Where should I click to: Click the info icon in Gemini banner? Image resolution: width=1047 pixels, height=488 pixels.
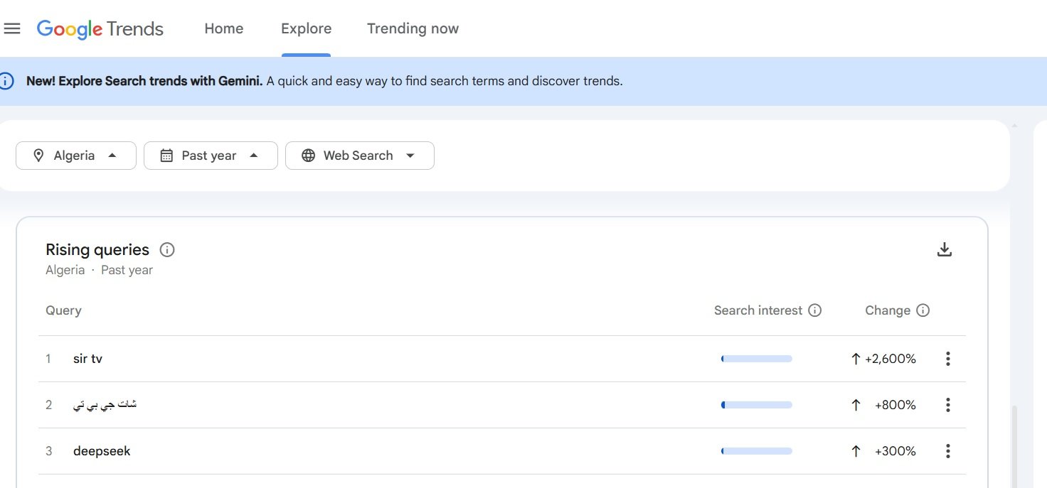[6, 81]
